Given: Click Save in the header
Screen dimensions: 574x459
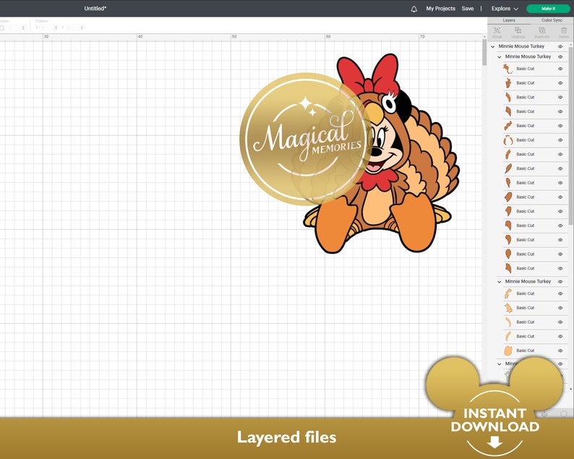Looking at the screenshot, I should tap(468, 9).
